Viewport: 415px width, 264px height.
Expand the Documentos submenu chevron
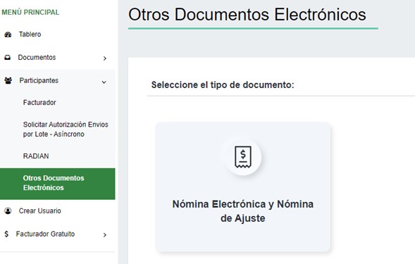coord(105,58)
